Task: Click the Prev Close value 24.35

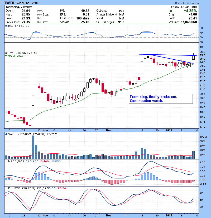Action: tap(26, 22)
